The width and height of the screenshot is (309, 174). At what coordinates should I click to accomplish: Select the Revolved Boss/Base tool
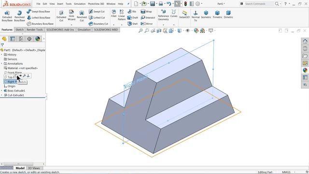point(19,16)
